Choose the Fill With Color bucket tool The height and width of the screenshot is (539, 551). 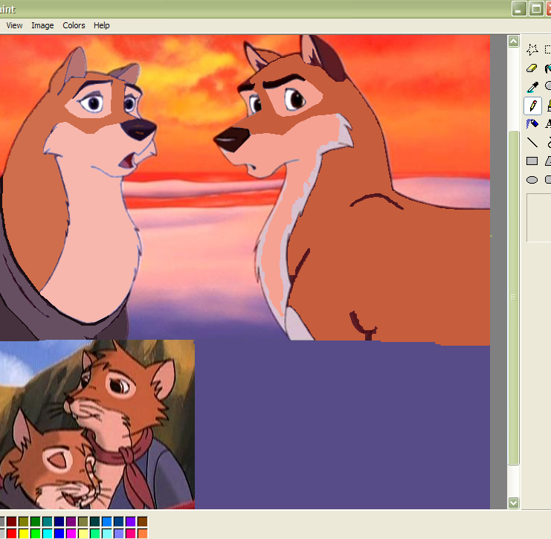547,68
